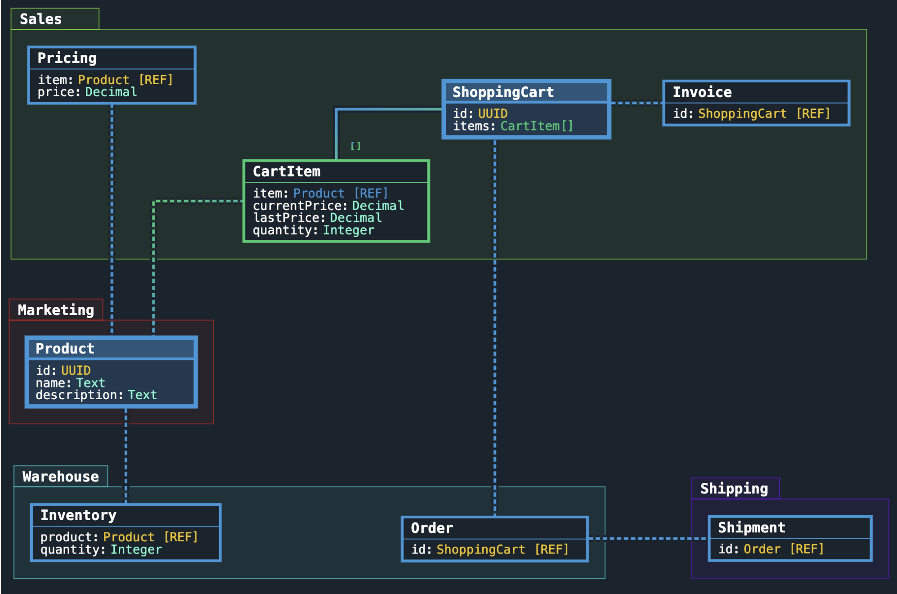Click the dashed line connecting Order to Shipment
The height and width of the screenshot is (594, 897).
(648, 538)
